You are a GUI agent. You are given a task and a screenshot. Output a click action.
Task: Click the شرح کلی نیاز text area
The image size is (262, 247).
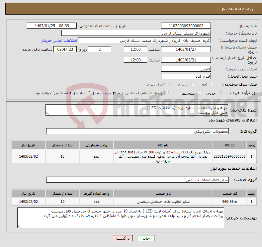pos(137,110)
